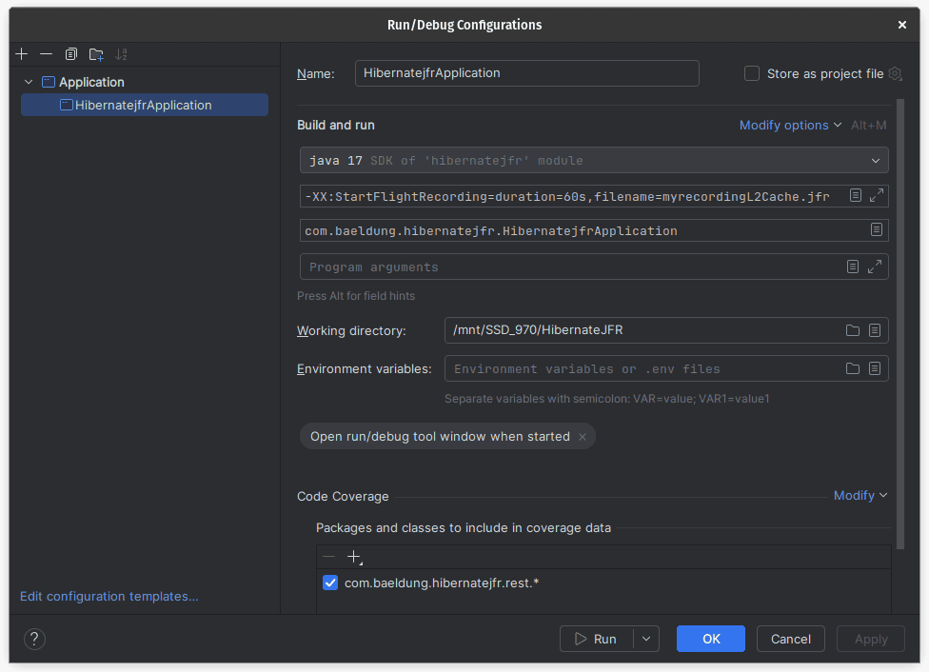929x672 pixels.
Task: Collapse the Application tree node
Action: [x=29, y=82]
